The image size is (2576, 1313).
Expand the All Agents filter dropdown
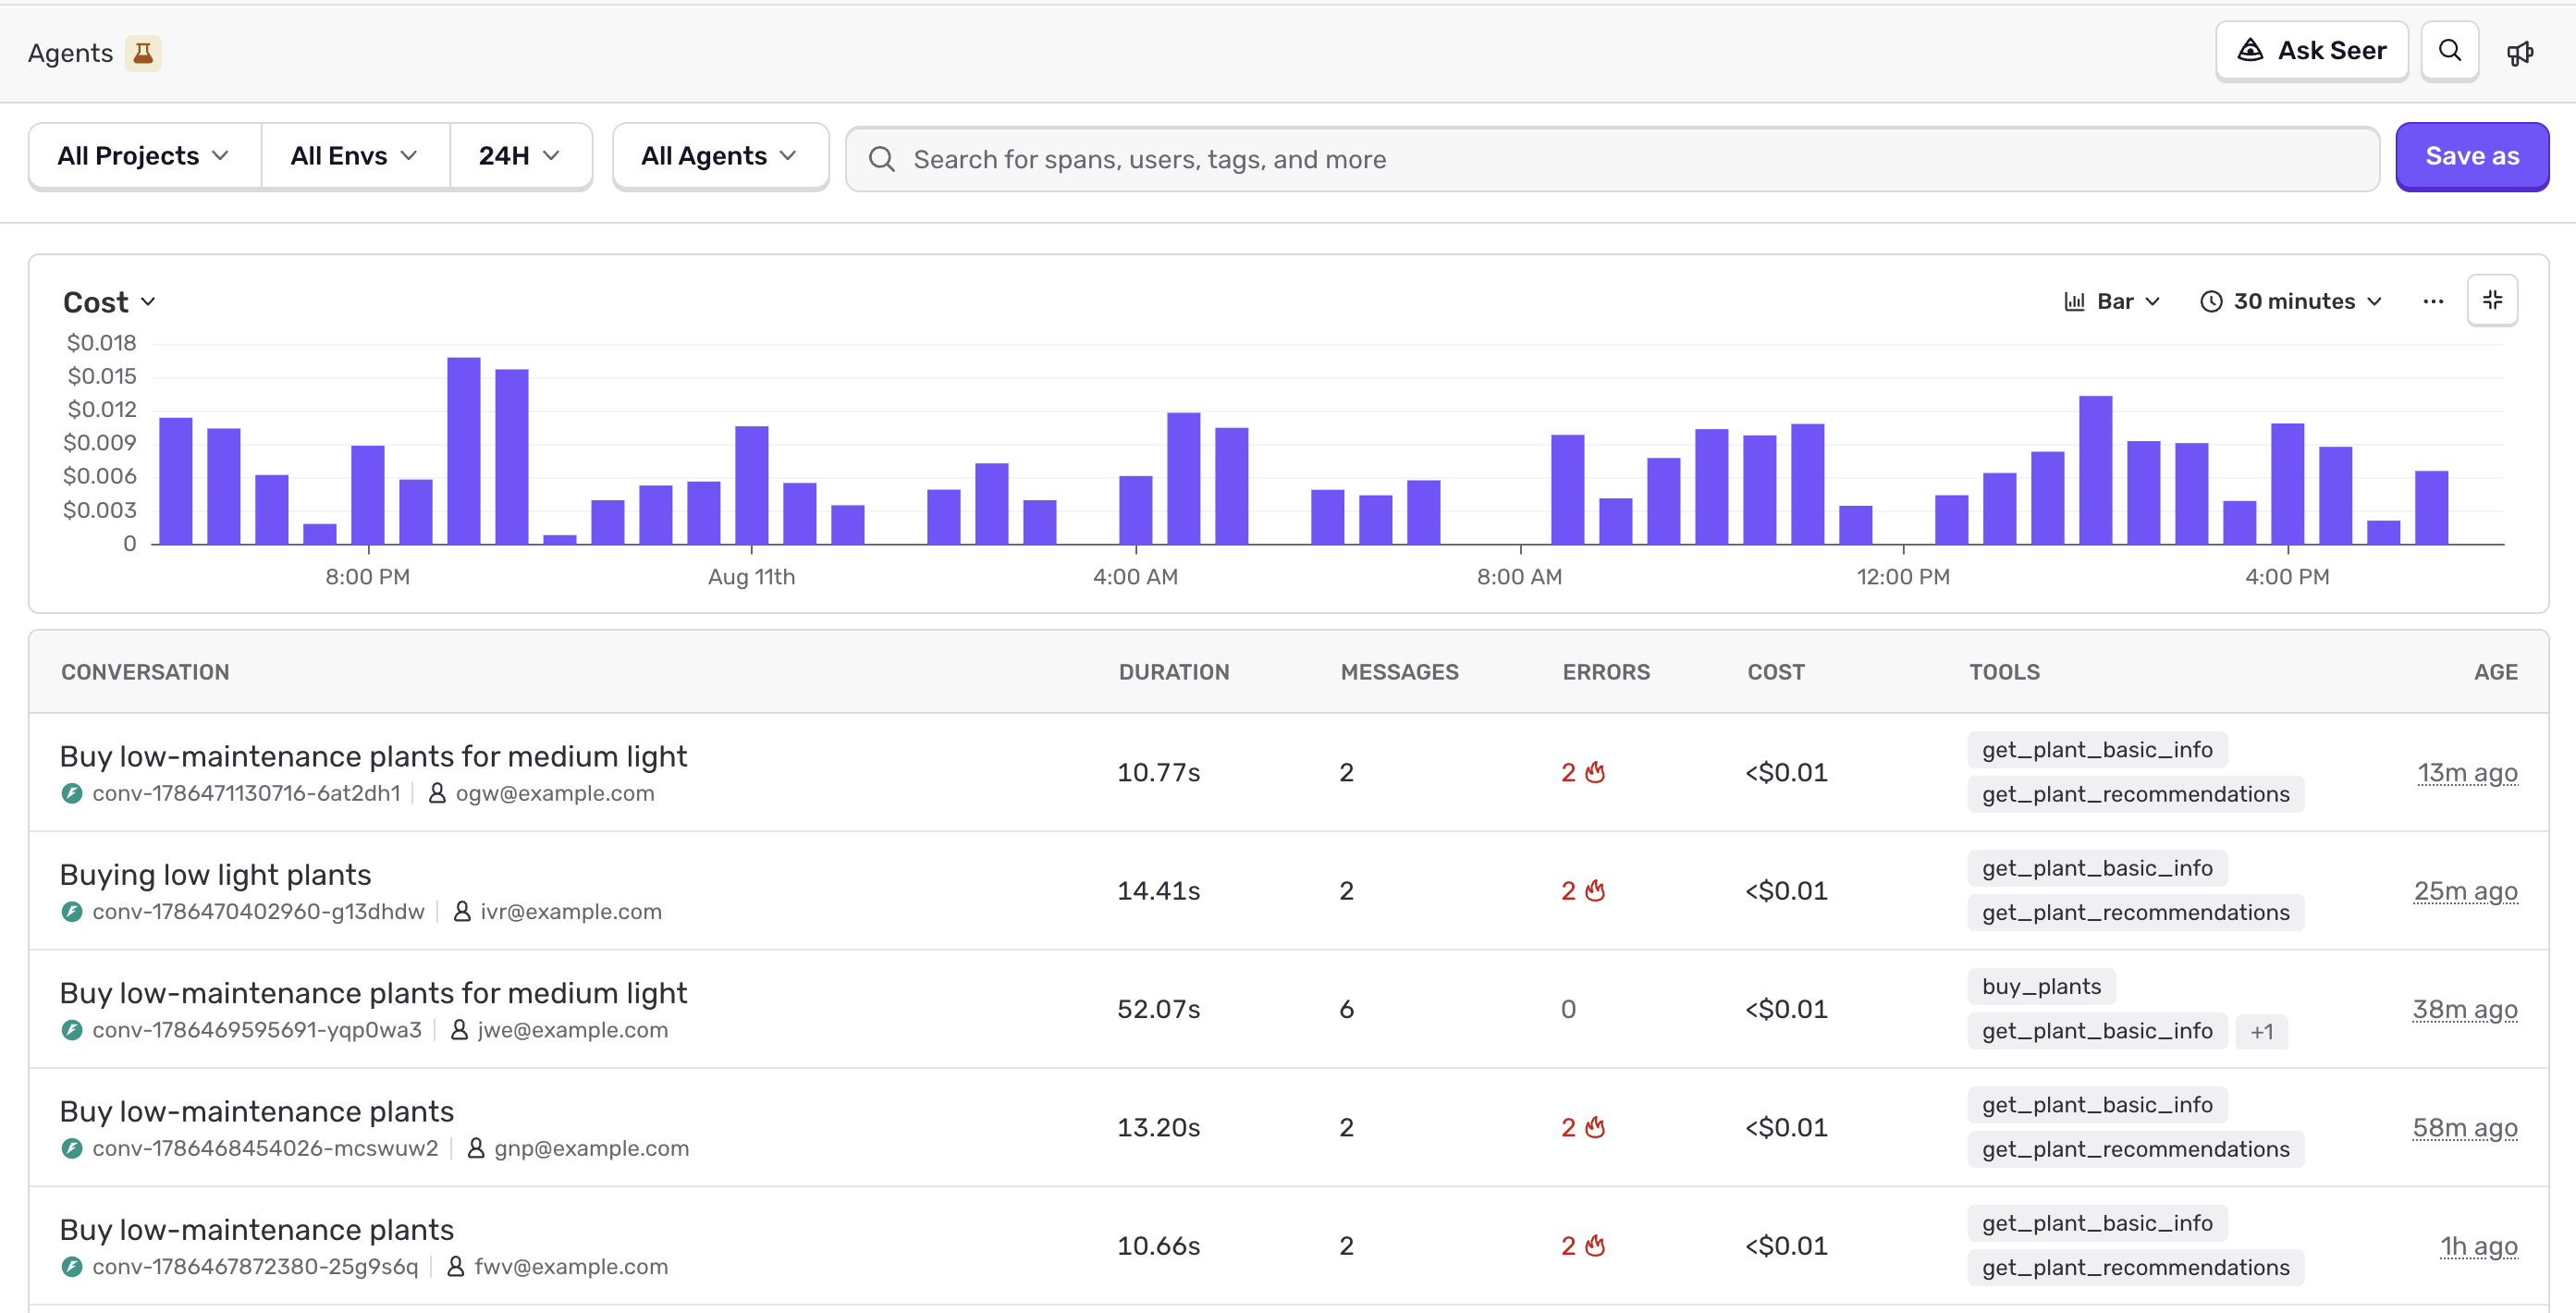(720, 156)
